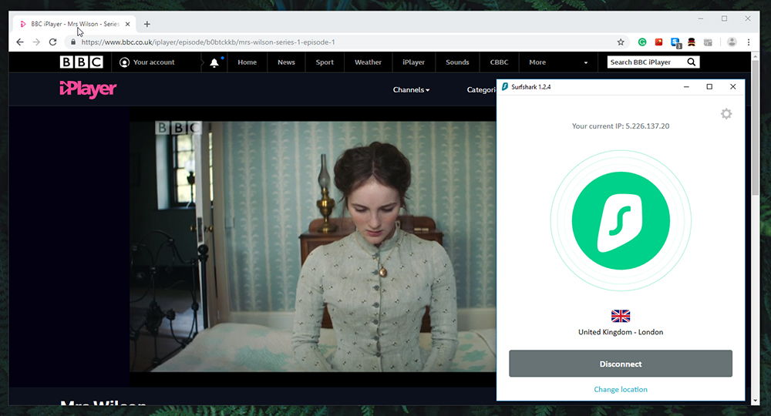Maximize the Surfshark window
The width and height of the screenshot is (771, 416).
click(709, 87)
